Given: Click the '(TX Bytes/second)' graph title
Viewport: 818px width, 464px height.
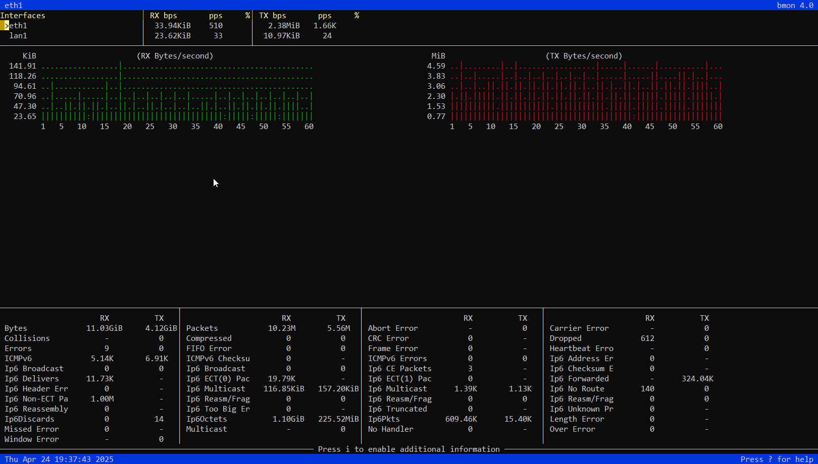Looking at the screenshot, I should (584, 56).
